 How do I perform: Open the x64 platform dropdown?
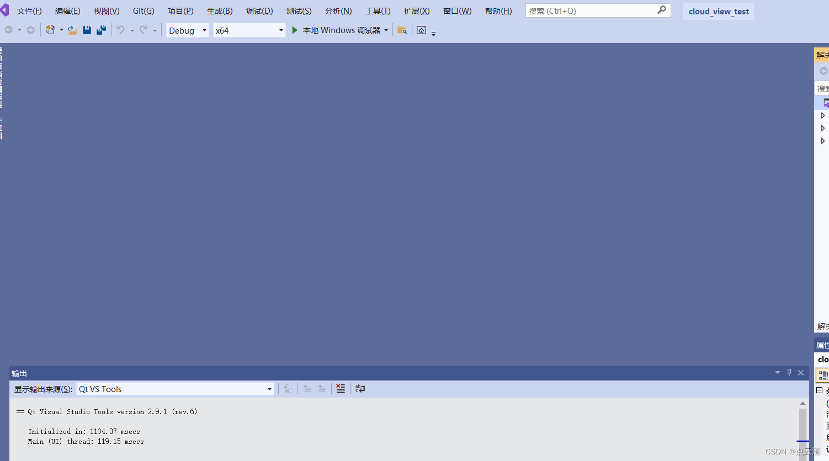(x=249, y=30)
